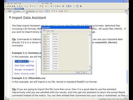Click 'Storage: rectangular' array summary line
This screenshot has height=100, width=133.
pyautogui.click(x=24, y=69)
